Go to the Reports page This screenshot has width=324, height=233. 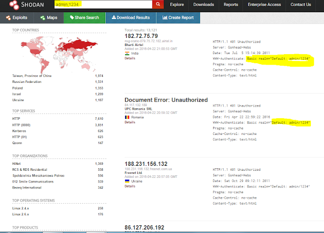pos(231,5)
